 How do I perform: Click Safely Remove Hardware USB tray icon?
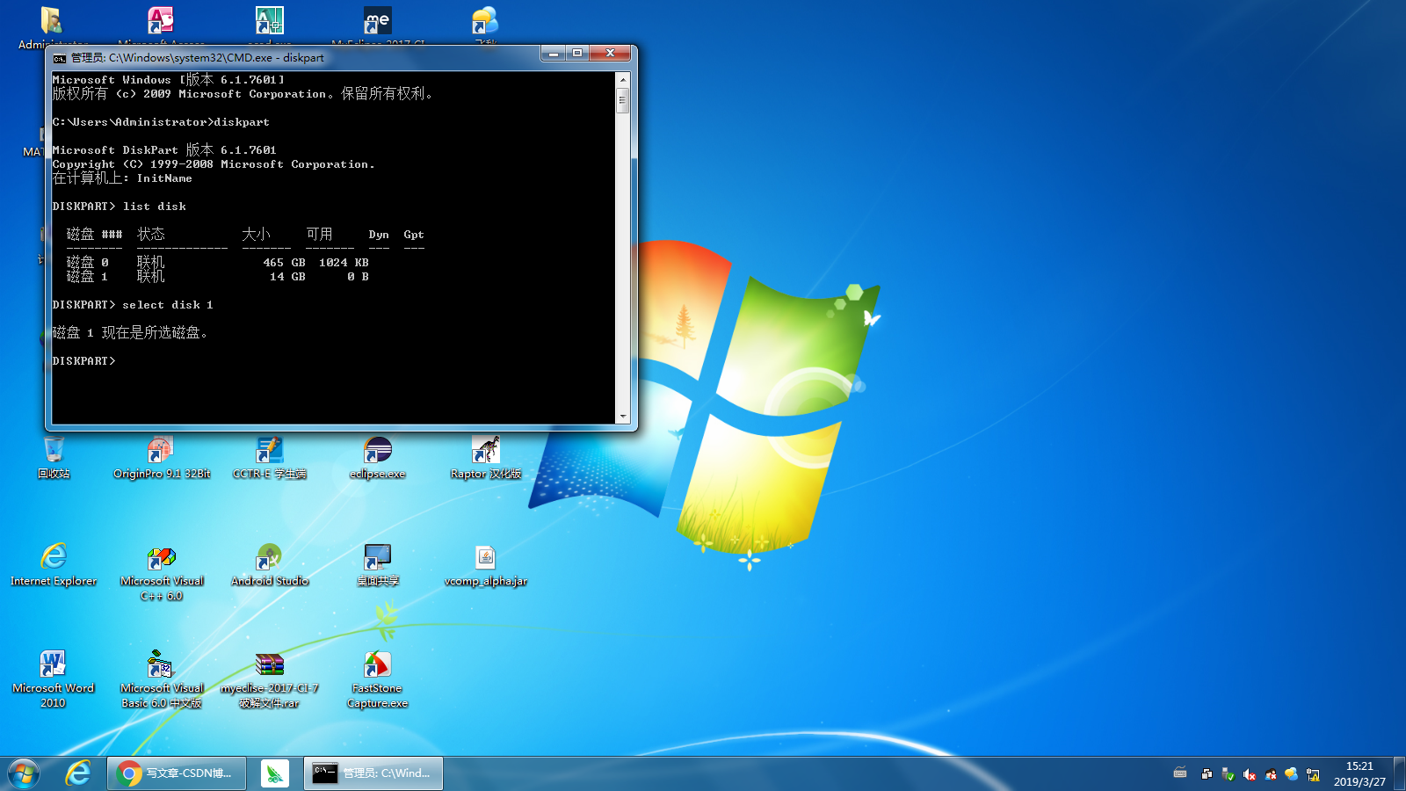[x=1228, y=774]
